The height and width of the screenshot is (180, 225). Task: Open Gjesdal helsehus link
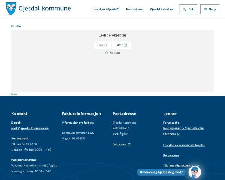[x=162, y=9]
